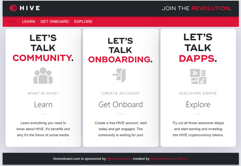Viewport: 241px width, 166px height.
Task: Click the CREATE ACCOUNT subtitle
Action: tap(120, 93)
